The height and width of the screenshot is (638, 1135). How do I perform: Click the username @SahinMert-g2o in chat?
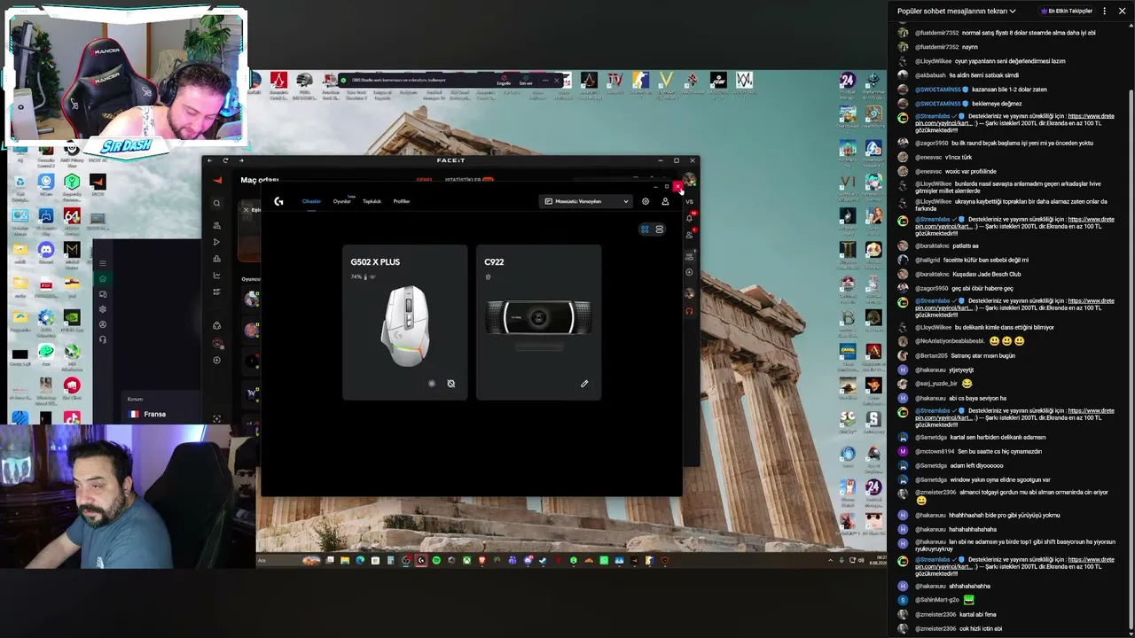point(938,600)
